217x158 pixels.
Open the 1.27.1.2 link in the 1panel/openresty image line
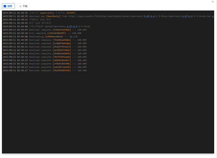[x=72, y=26]
